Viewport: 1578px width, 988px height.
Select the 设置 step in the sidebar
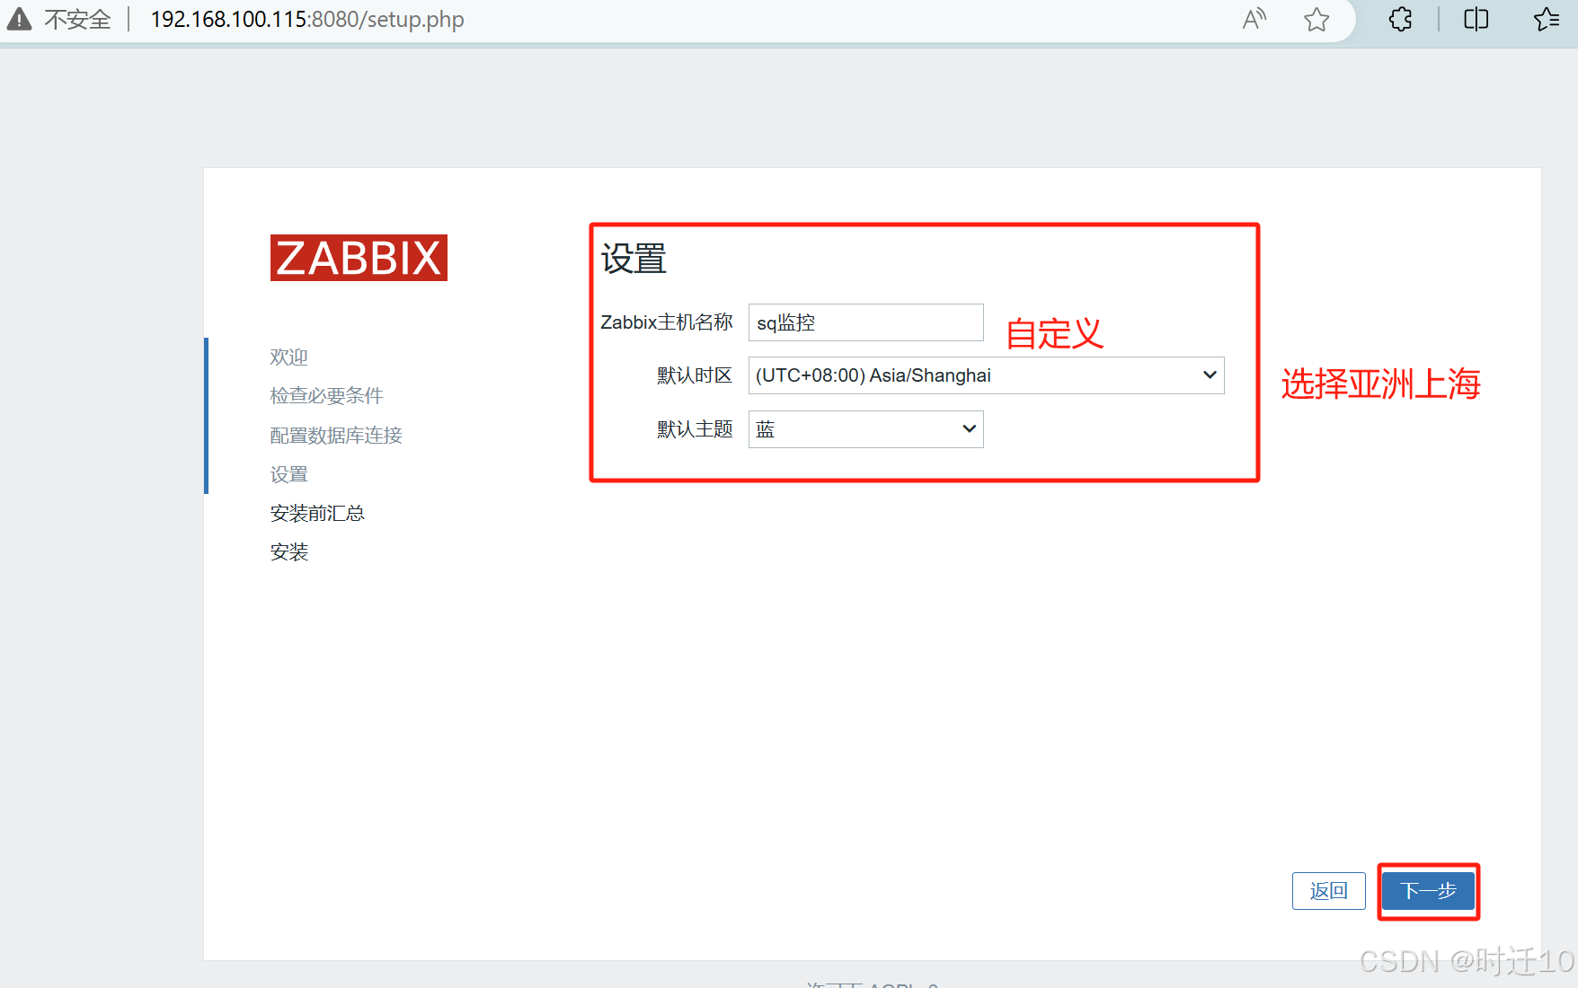click(288, 474)
